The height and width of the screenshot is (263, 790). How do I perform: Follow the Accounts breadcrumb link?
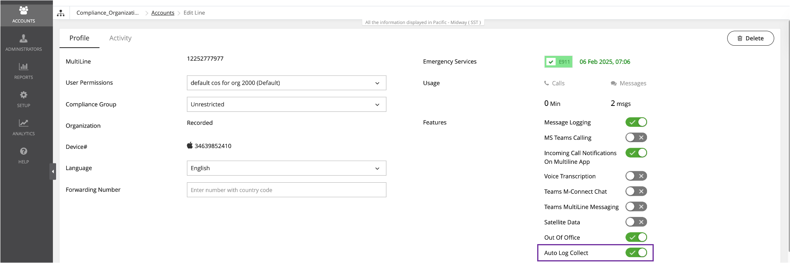[x=163, y=13]
